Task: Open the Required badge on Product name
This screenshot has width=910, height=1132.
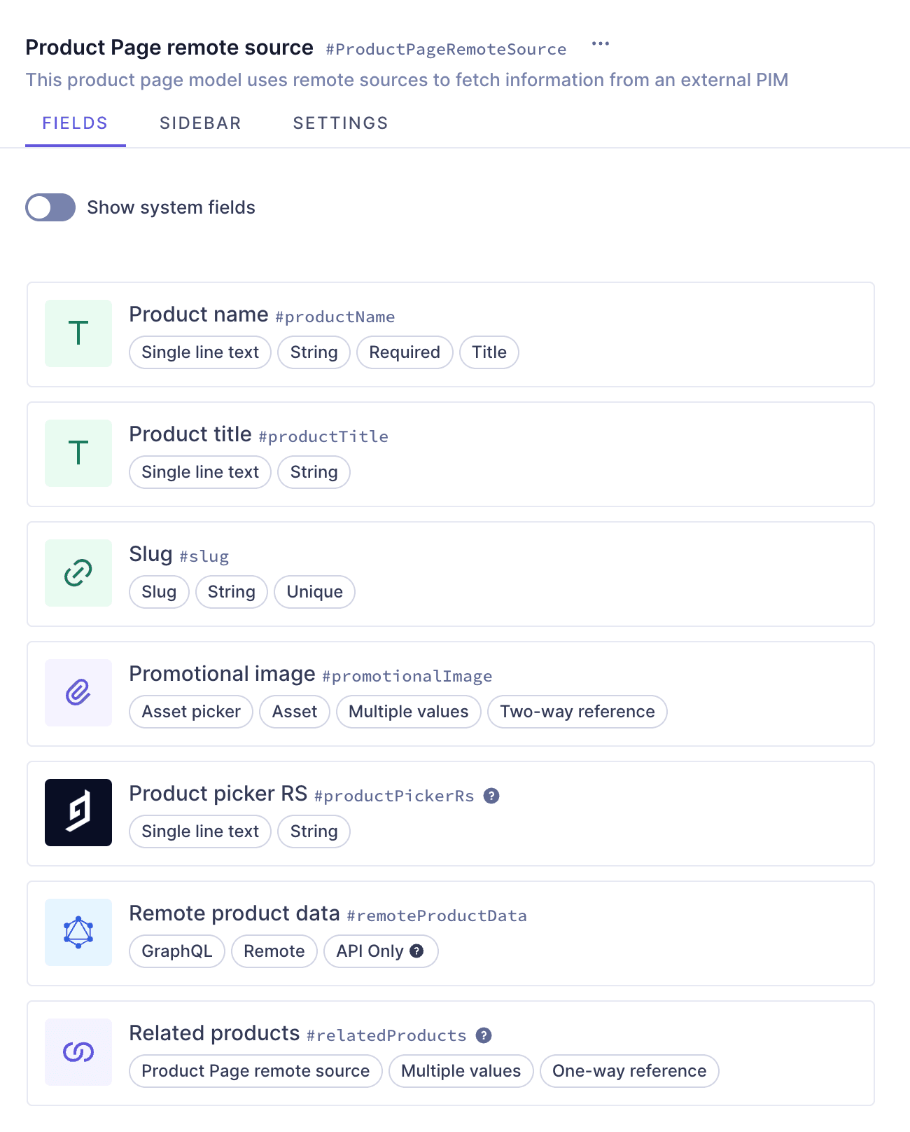Action: click(405, 352)
